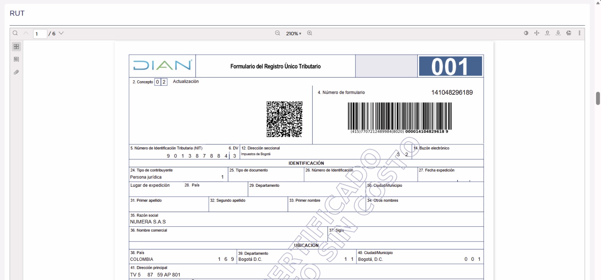Print the RUT document
The image size is (601, 280).
(569, 33)
